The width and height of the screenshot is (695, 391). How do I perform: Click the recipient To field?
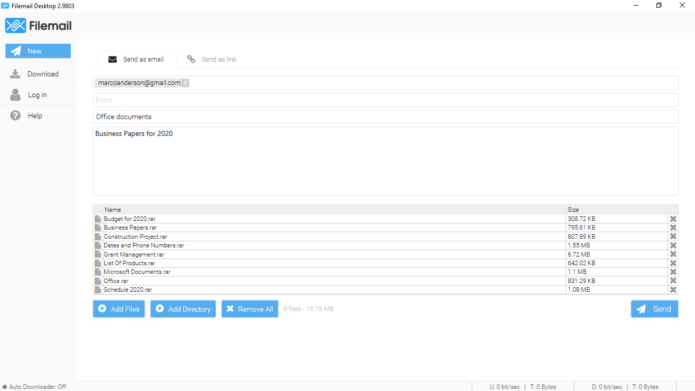(386, 83)
